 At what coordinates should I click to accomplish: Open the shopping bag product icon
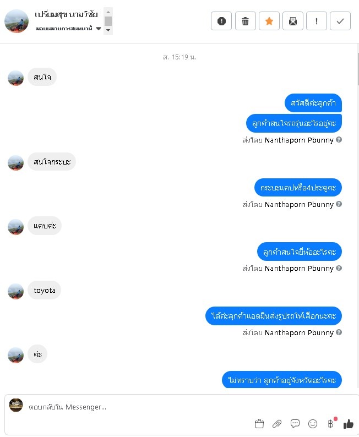click(259, 424)
